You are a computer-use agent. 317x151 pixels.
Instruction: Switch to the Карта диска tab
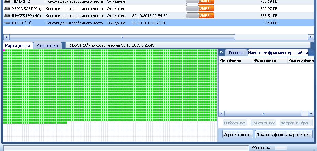point(18,46)
